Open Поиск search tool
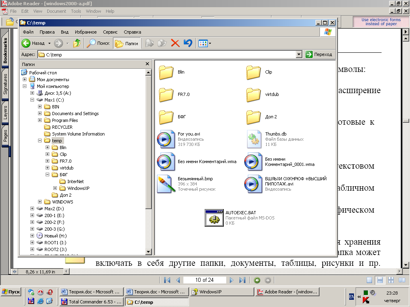 98,43
